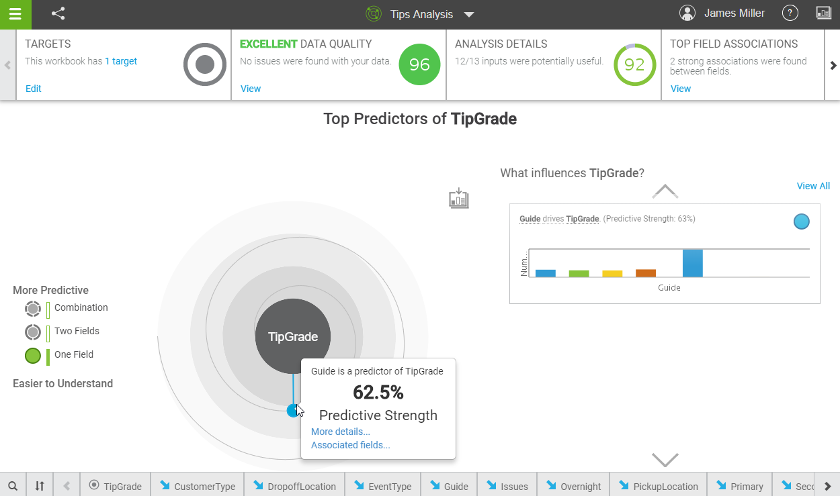Viewport: 840px width, 496px height.
Task: Select the EventType field tab
Action: click(x=382, y=486)
